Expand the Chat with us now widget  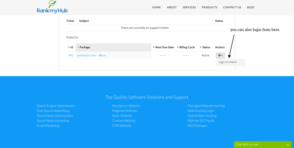coord(263,144)
